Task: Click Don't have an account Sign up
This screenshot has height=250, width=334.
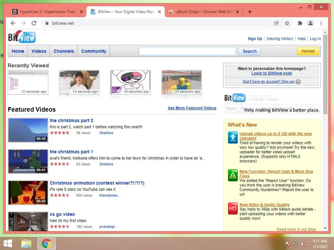Action: [269, 81]
